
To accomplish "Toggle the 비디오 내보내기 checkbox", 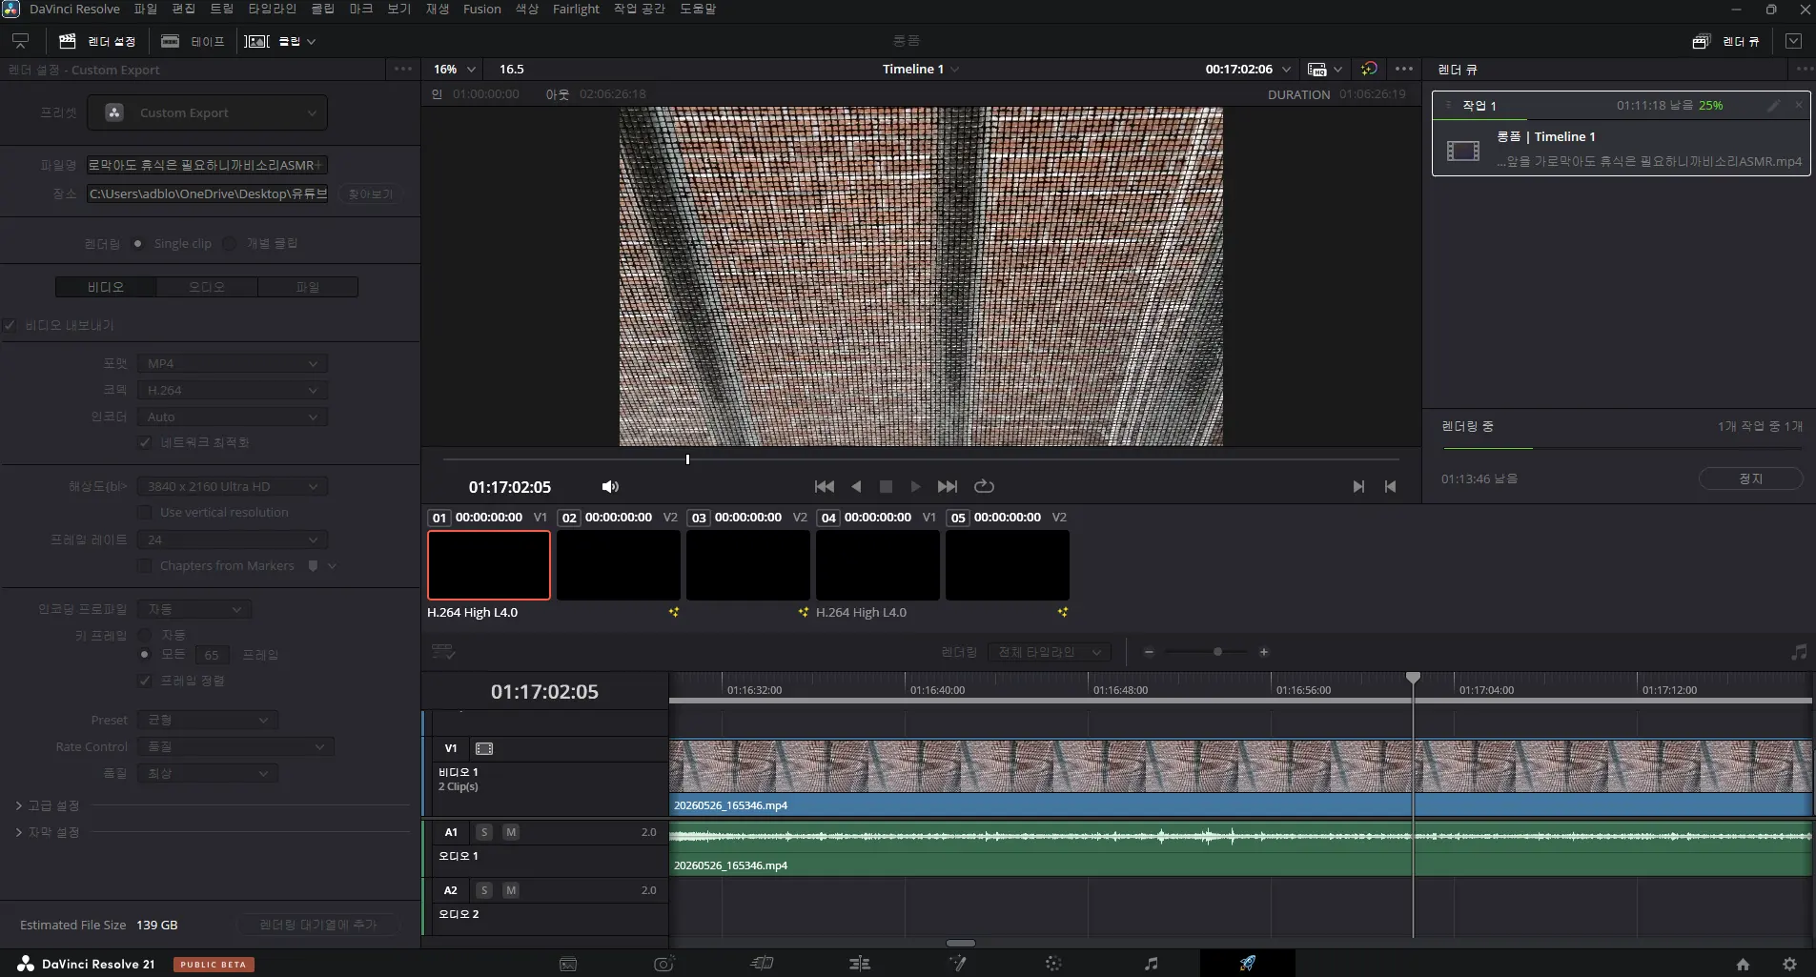I will [x=10, y=326].
